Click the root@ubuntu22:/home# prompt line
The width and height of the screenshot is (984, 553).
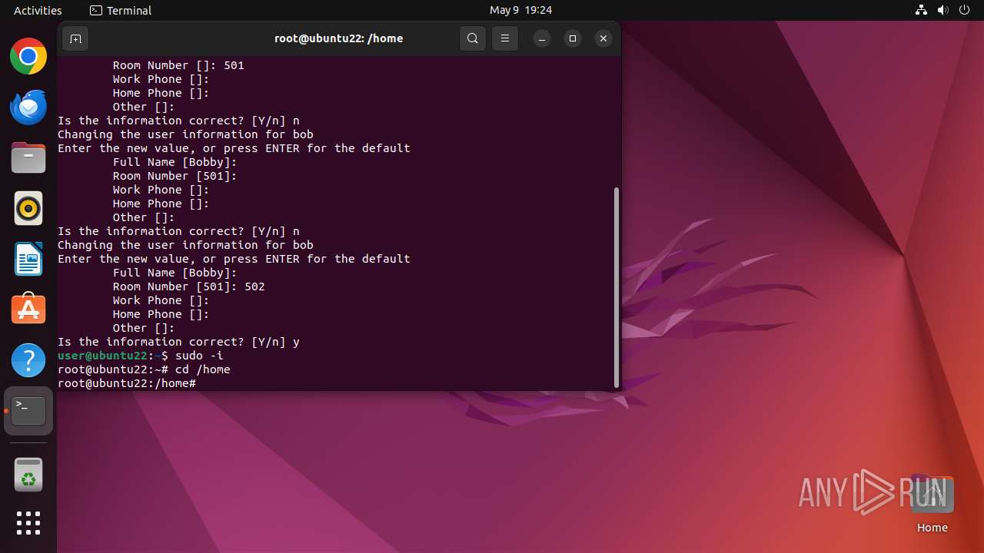click(127, 383)
